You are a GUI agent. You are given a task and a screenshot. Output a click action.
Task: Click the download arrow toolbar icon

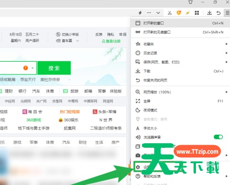tap(209, 13)
